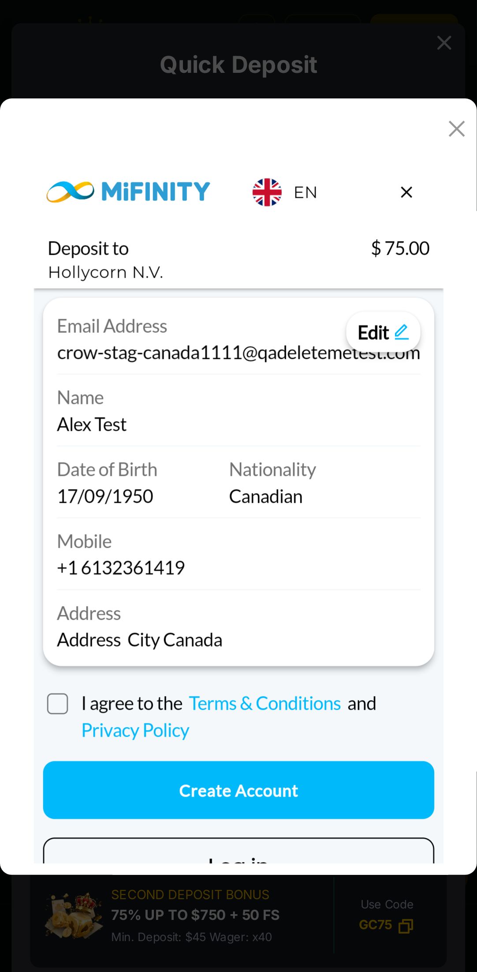Click the UK flag language icon

coord(267,192)
